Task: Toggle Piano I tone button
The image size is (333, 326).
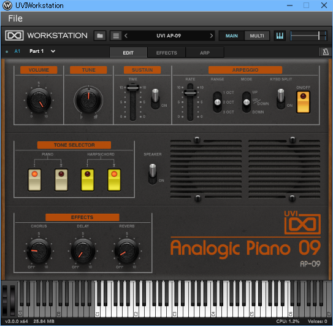Action: pos(34,180)
